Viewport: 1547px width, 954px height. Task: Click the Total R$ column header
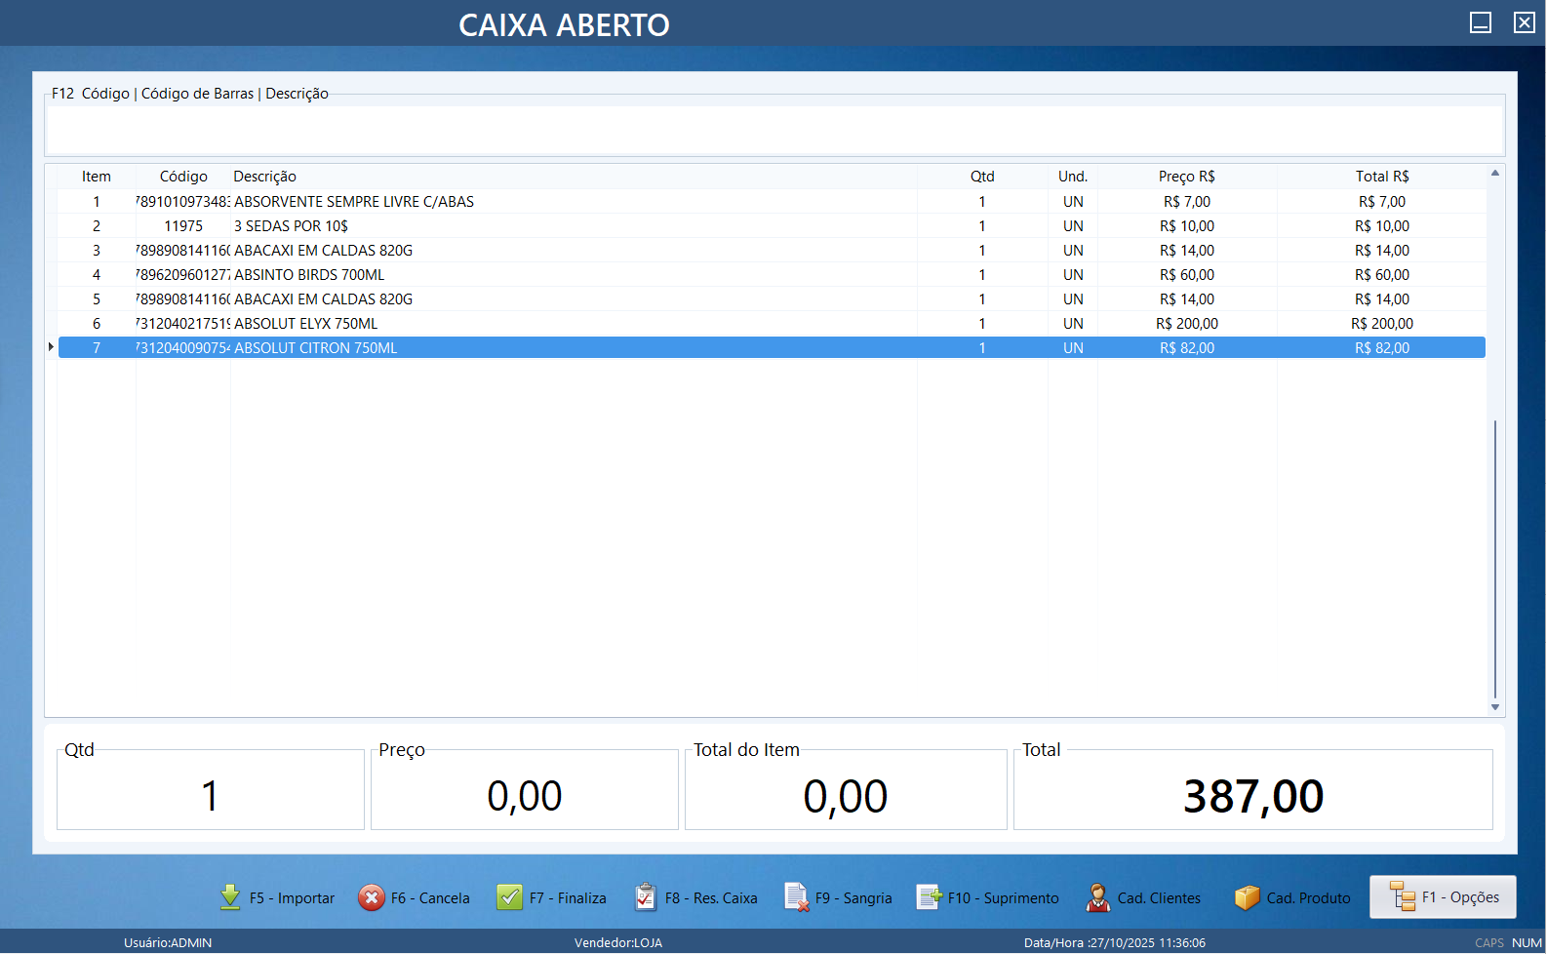click(x=1381, y=177)
